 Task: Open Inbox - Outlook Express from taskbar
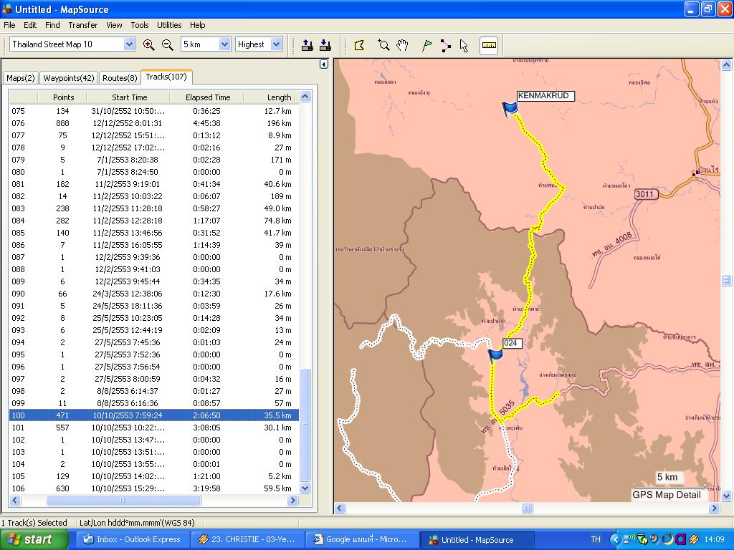(133, 539)
